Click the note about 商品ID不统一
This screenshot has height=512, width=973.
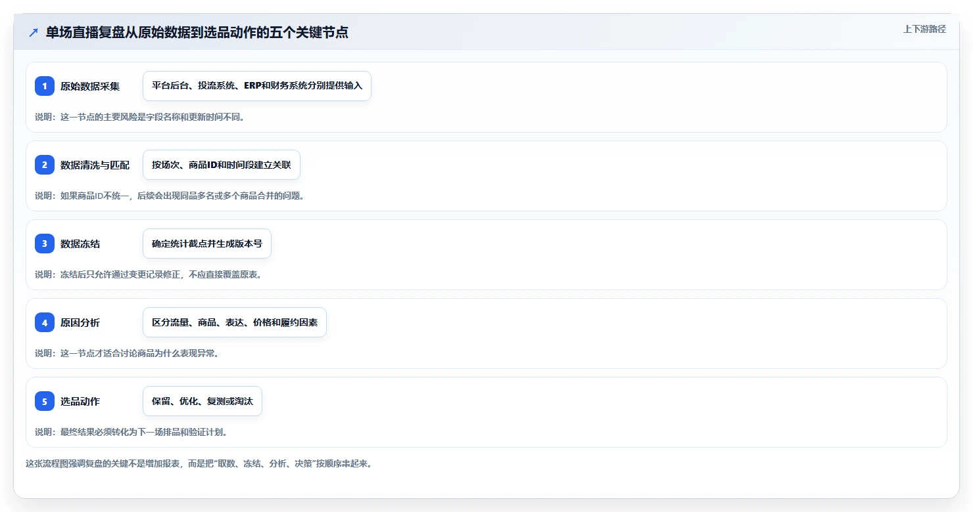point(170,196)
